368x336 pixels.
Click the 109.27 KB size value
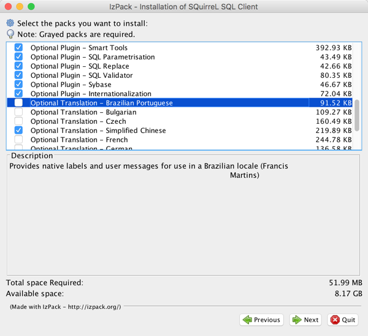334,112
